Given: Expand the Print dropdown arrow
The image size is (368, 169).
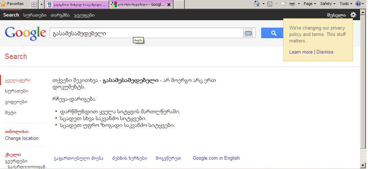Looking at the screenshot, I should click(299, 4).
